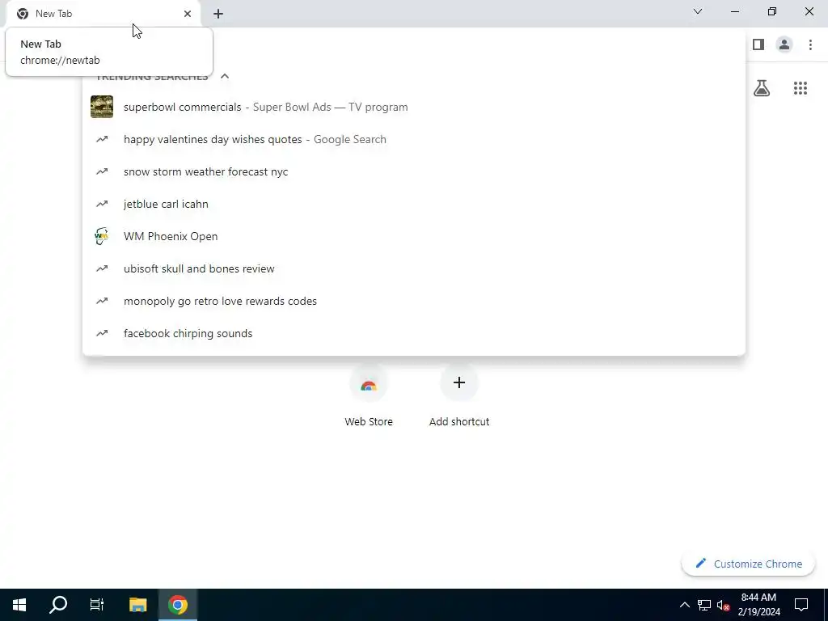Click the WM Phoenix Open logo icon

101,236
